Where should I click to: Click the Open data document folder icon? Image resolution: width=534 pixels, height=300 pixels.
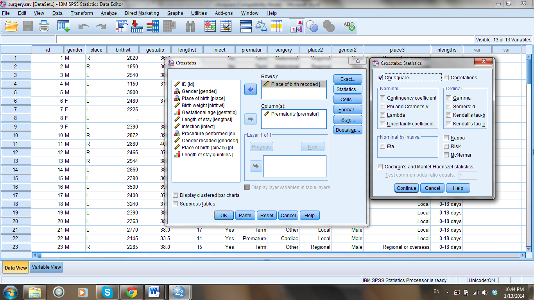coord(12,26)
